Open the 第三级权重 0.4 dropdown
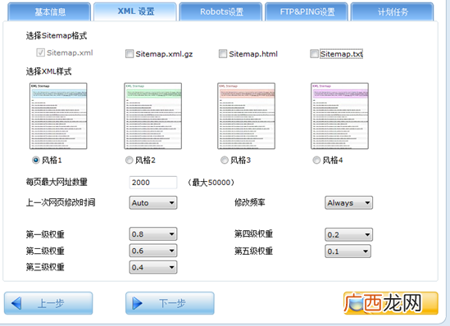This screenshot has width=450, height=326. pyautogui.click(x=153, y=267)
